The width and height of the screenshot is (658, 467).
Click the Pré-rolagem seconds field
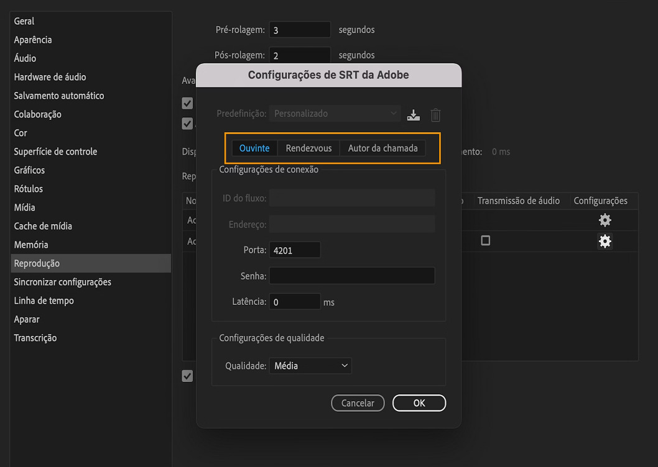click(300, 30)
